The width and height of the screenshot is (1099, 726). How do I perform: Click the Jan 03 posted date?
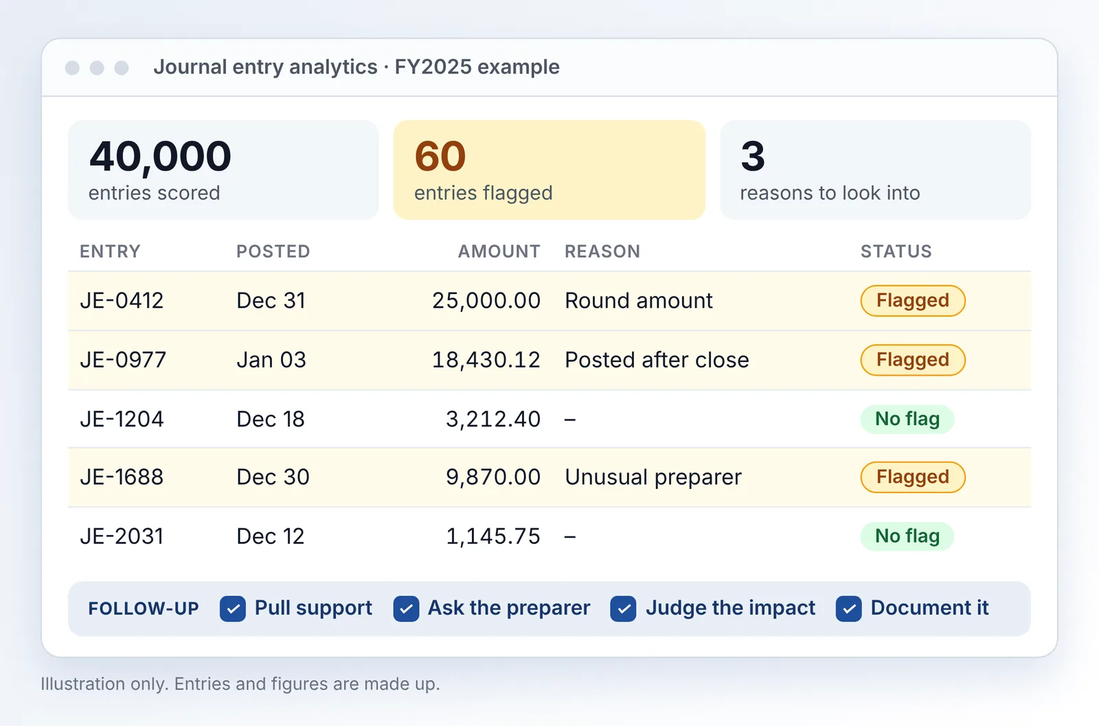(271, 360)
